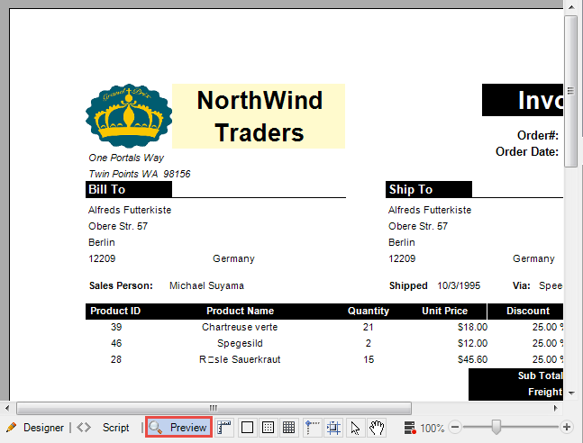
Task: Click Alfreds Futterkiste under Bill To
Action: point(130,210)
